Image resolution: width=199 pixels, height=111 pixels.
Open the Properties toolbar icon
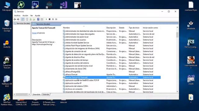pos(27,19)
